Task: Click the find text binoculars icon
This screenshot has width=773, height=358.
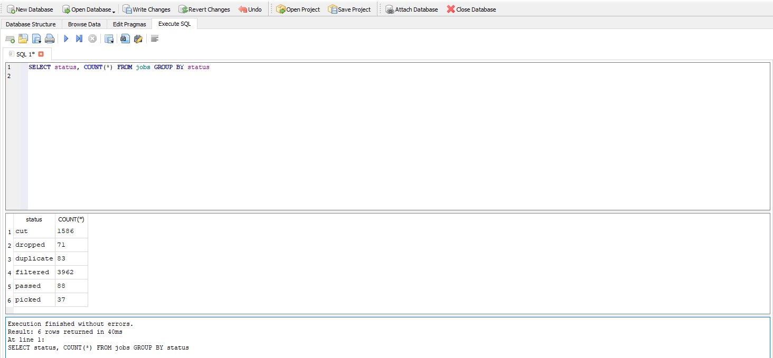Action: [x=125, y=38]
